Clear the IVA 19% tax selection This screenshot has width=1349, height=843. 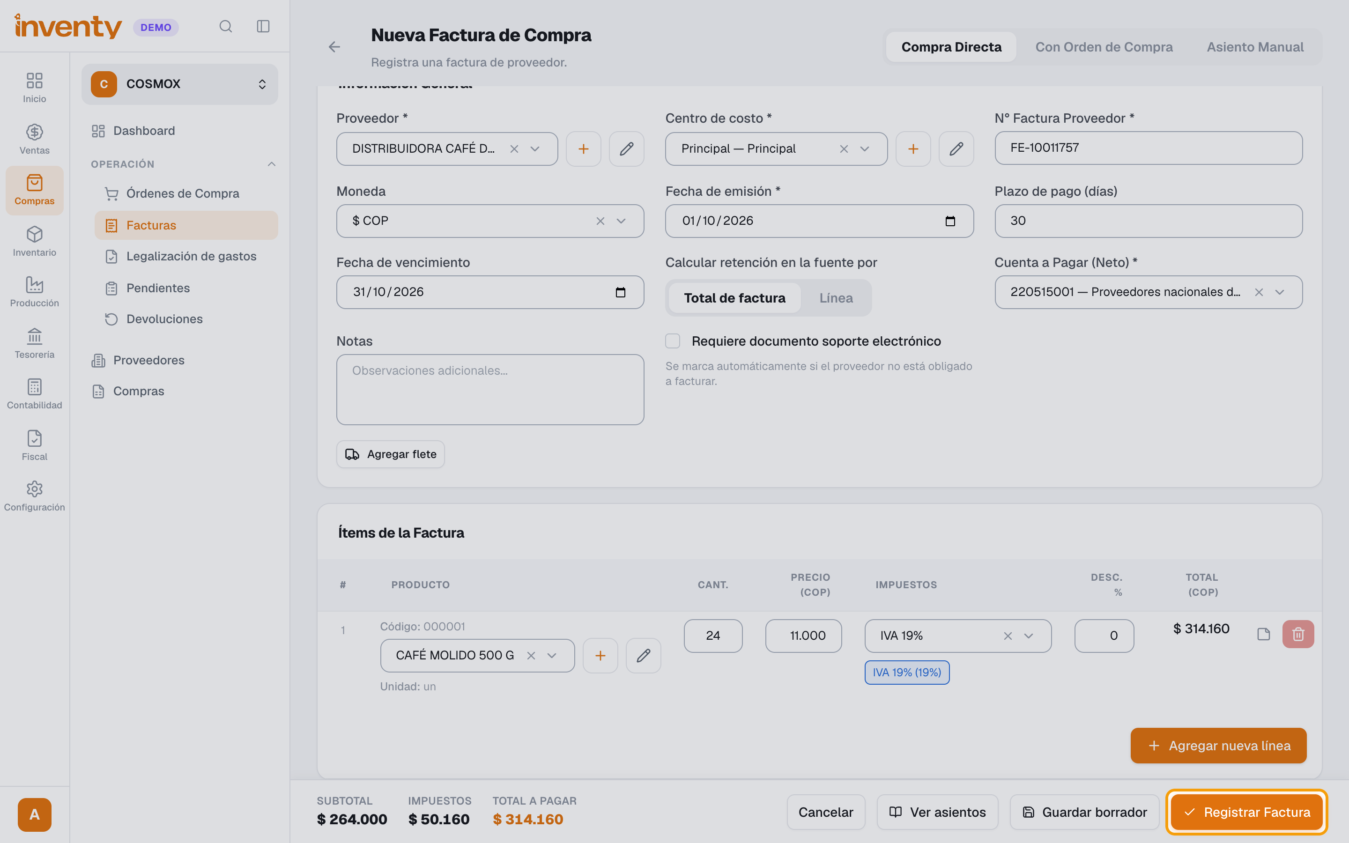tap(1008, 636)
